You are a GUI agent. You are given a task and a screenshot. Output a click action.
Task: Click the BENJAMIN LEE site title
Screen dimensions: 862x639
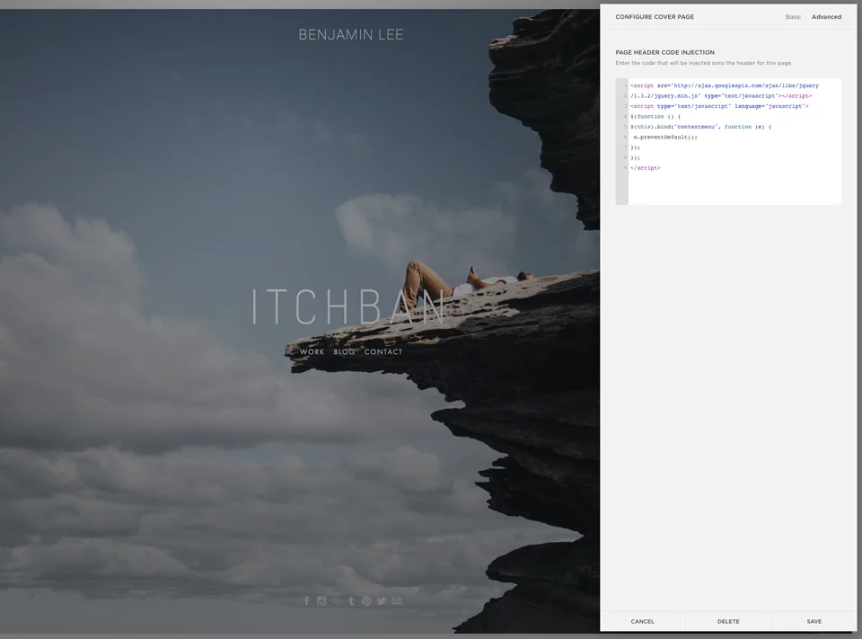(351, 35)
